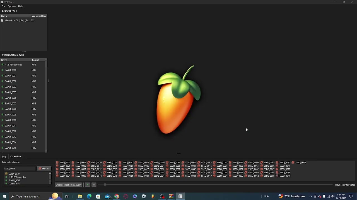Select SWAR_0001 in detected music files
Viewport: 357px width, 200px height.
pyautogui.click(x=23, y=76)
